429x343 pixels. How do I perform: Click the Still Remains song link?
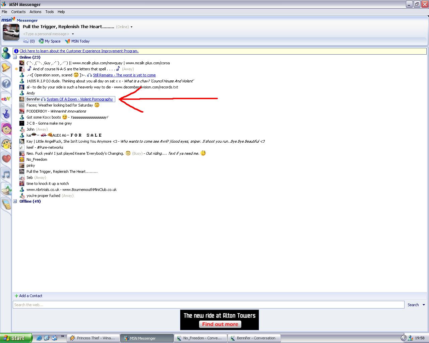pos(124,75)
